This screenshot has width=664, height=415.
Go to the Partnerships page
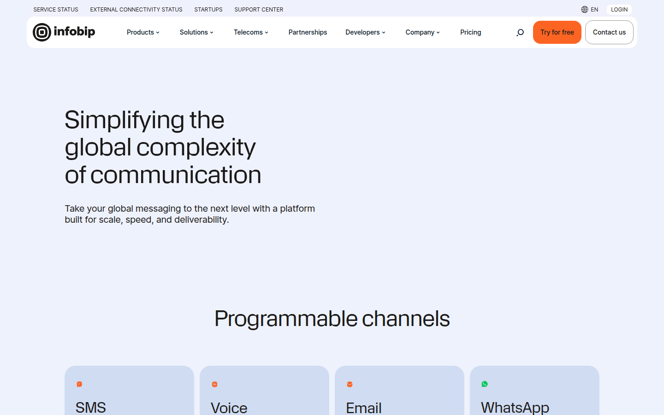point(308,32)
